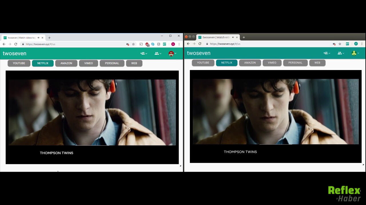The height and width of the screenshot is (205, 366).
Task: Click the twoseven logo in the right window
Action: [199, 53]
